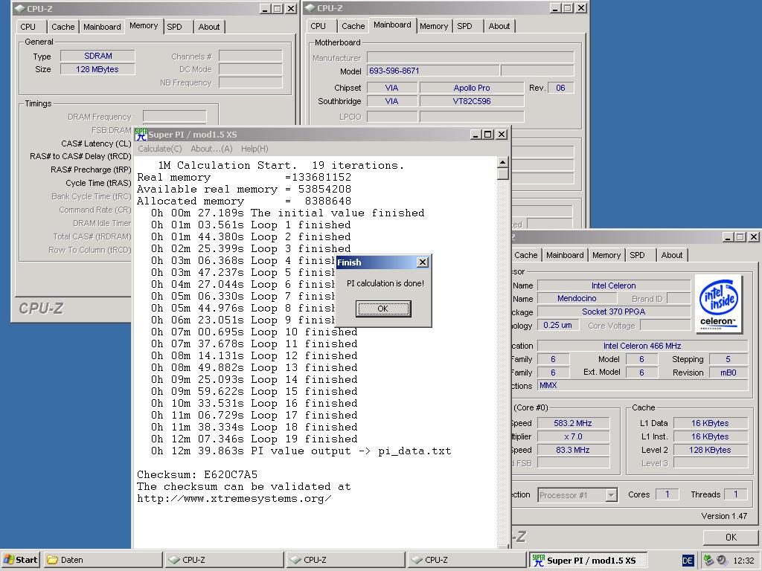Click the system clock showing 12:32

[x=743, y=561]
